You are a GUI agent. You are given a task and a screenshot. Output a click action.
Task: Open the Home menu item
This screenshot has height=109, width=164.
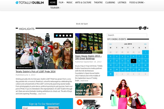53,2
